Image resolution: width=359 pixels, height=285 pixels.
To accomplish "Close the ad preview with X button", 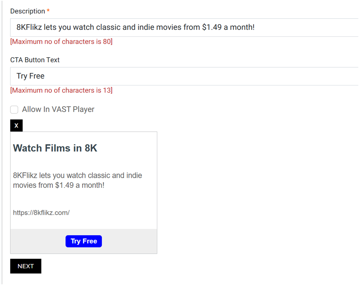I will coord(16,126).
